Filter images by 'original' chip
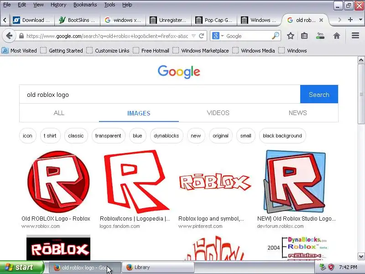 (x=220, y=136)
